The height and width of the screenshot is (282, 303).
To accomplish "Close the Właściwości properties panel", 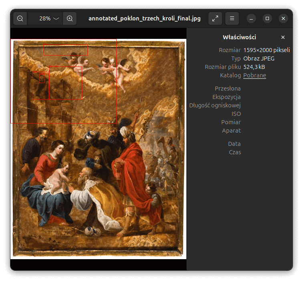I will [283, 37].
